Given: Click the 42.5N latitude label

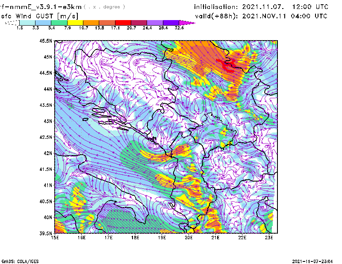Looking at the screenshot, I should click(x=46, y=137).
